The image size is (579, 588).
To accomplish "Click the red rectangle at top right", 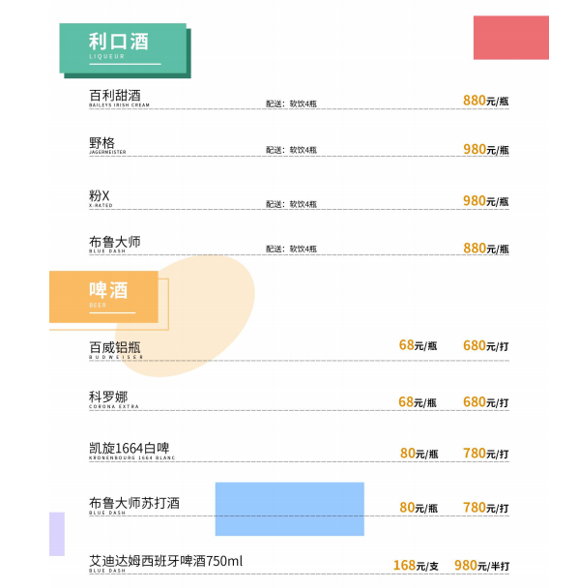I will coord(510,38).
